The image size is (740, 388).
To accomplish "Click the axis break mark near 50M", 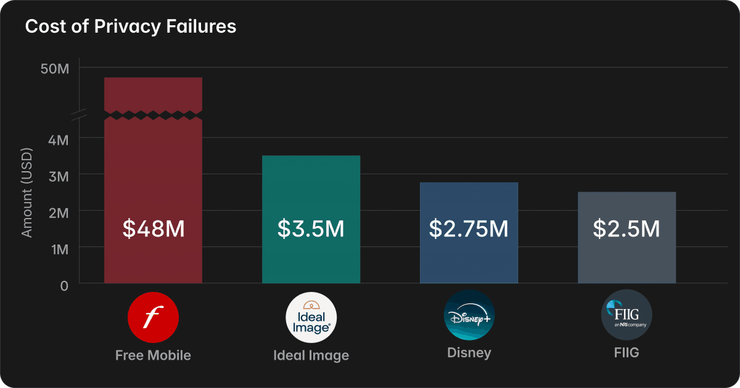I will (x=80, y=115).
